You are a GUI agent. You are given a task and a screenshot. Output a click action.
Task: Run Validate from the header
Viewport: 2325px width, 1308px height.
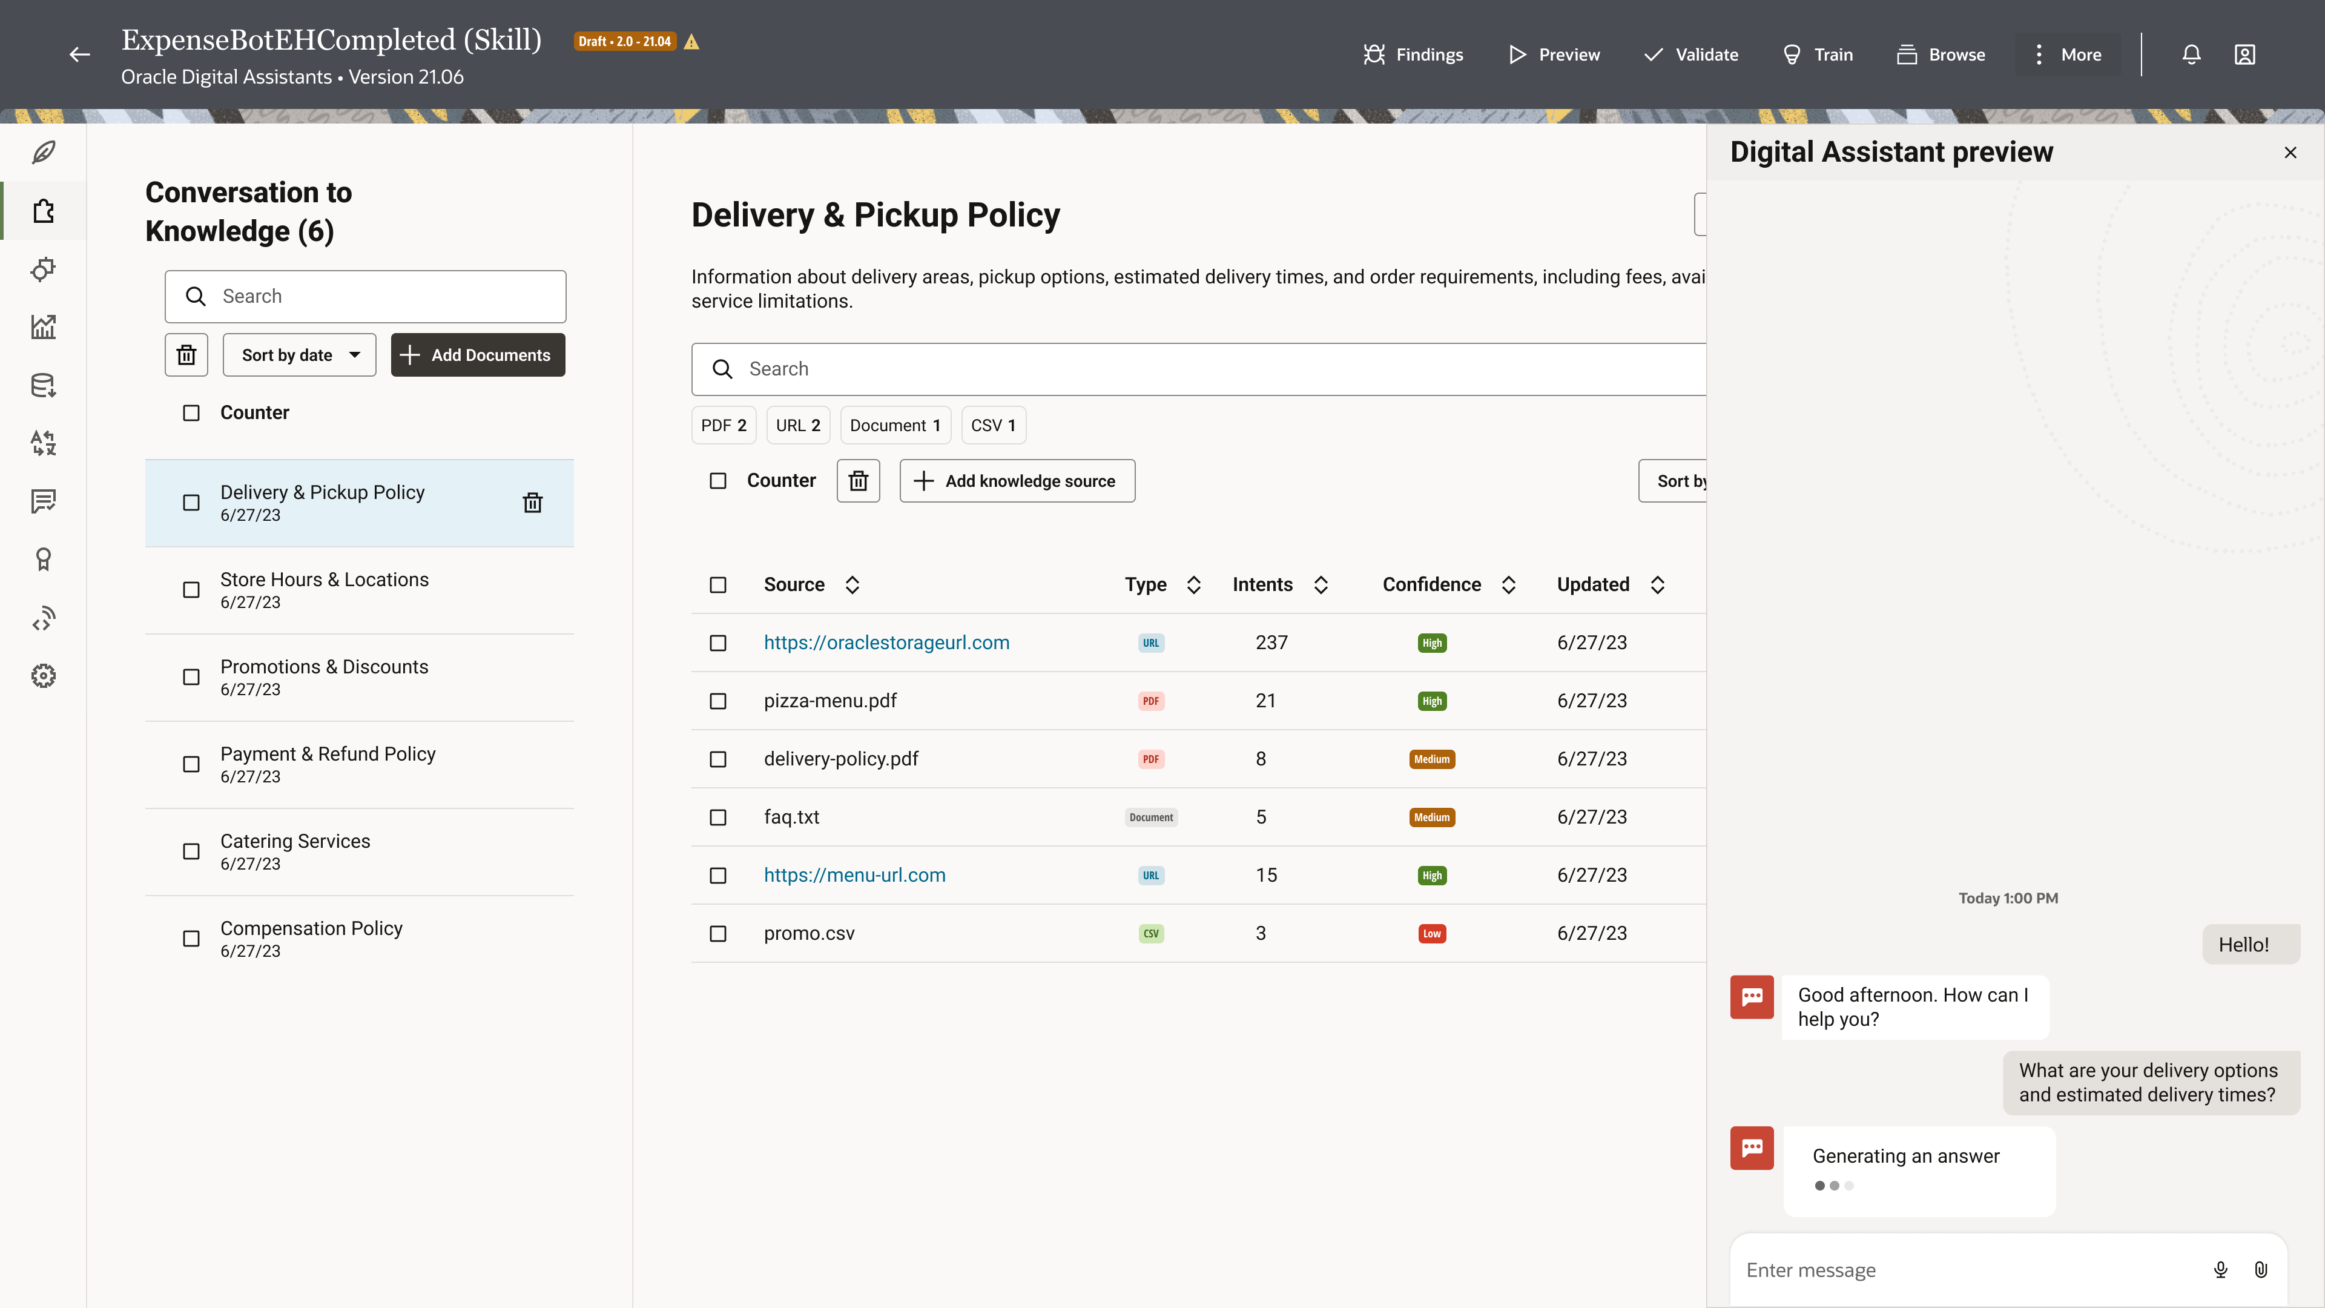(1690, 54)
